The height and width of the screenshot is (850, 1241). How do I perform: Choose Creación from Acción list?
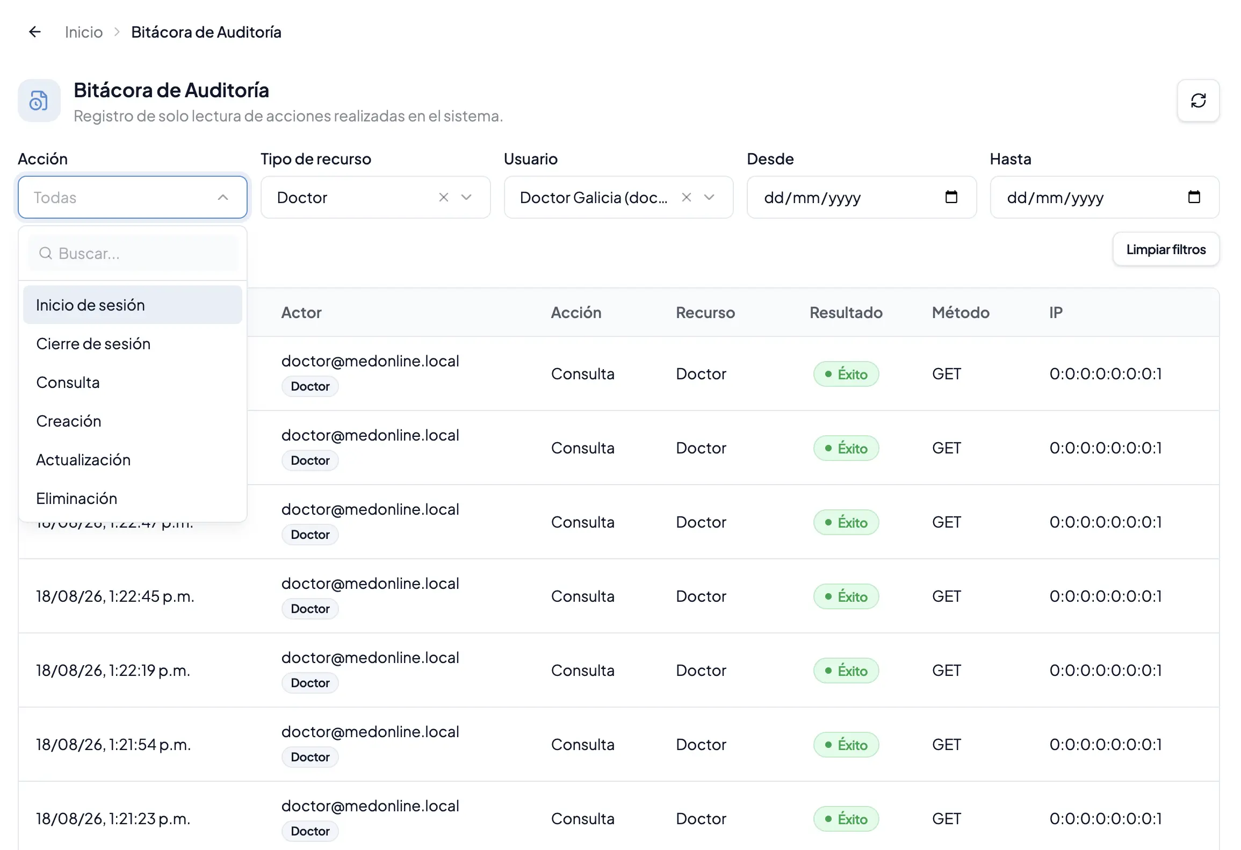133,421
